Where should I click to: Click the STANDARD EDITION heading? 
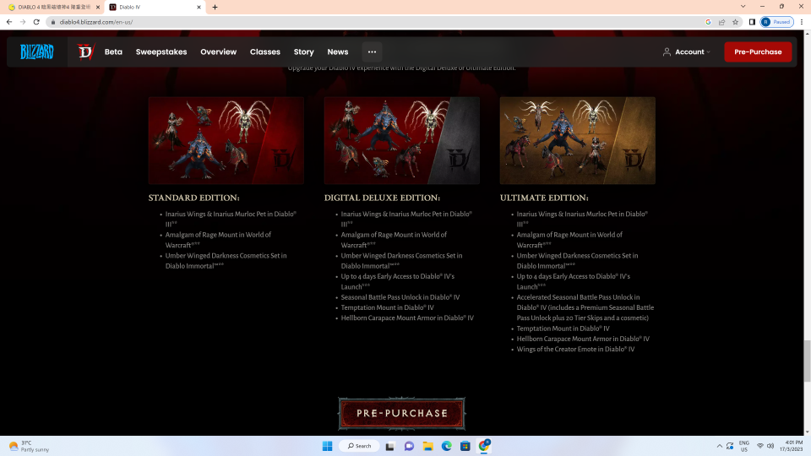coord(194,198)
